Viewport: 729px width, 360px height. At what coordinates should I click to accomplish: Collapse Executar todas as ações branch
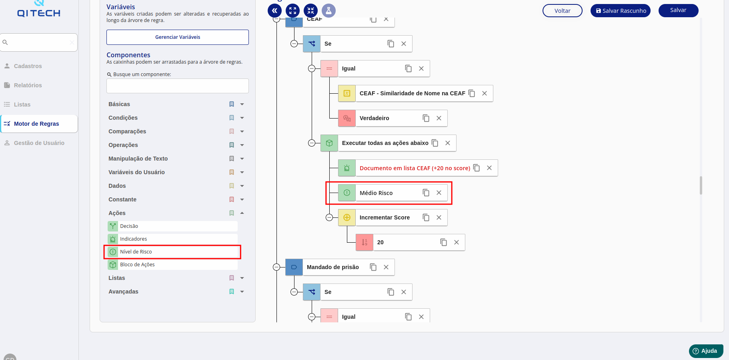[312, 143]
